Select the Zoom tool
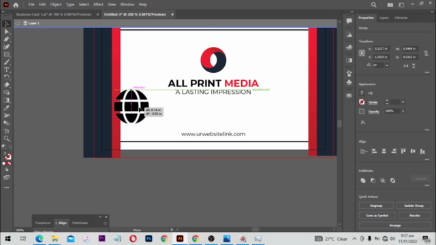The width and height of the screenshot is (436, 245). tap(6, 139)
